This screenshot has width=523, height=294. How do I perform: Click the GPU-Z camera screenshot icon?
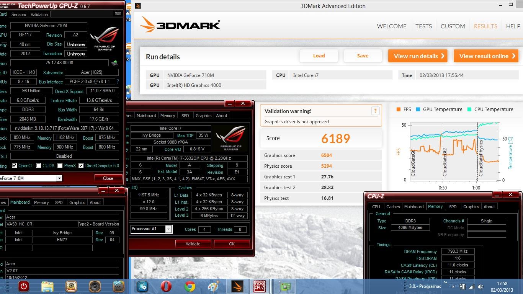118,14
